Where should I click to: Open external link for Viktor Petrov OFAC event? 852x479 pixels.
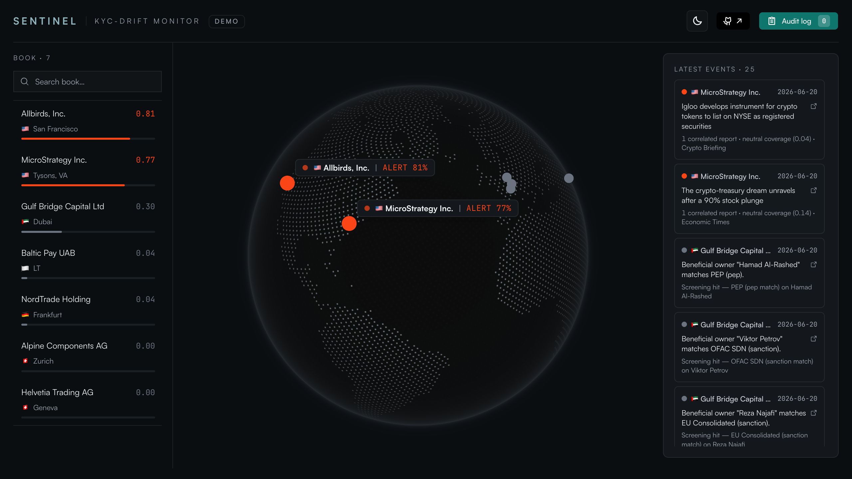click(813, 339)
